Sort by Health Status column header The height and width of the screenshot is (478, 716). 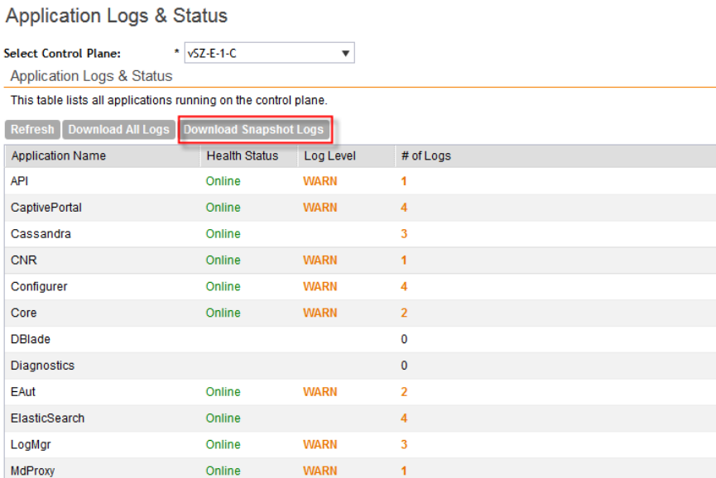243,155
